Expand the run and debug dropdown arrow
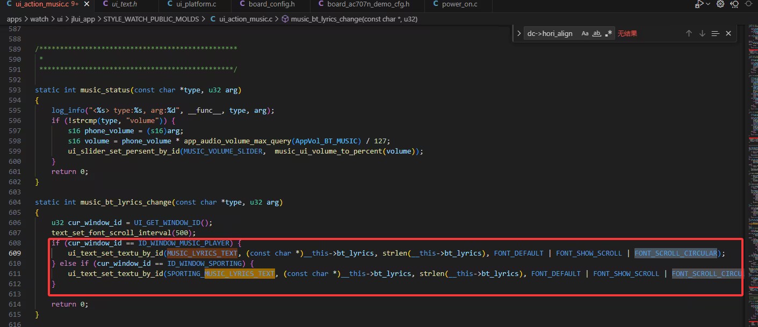This screenshot has height=327, width=758. tap(708, 4)
